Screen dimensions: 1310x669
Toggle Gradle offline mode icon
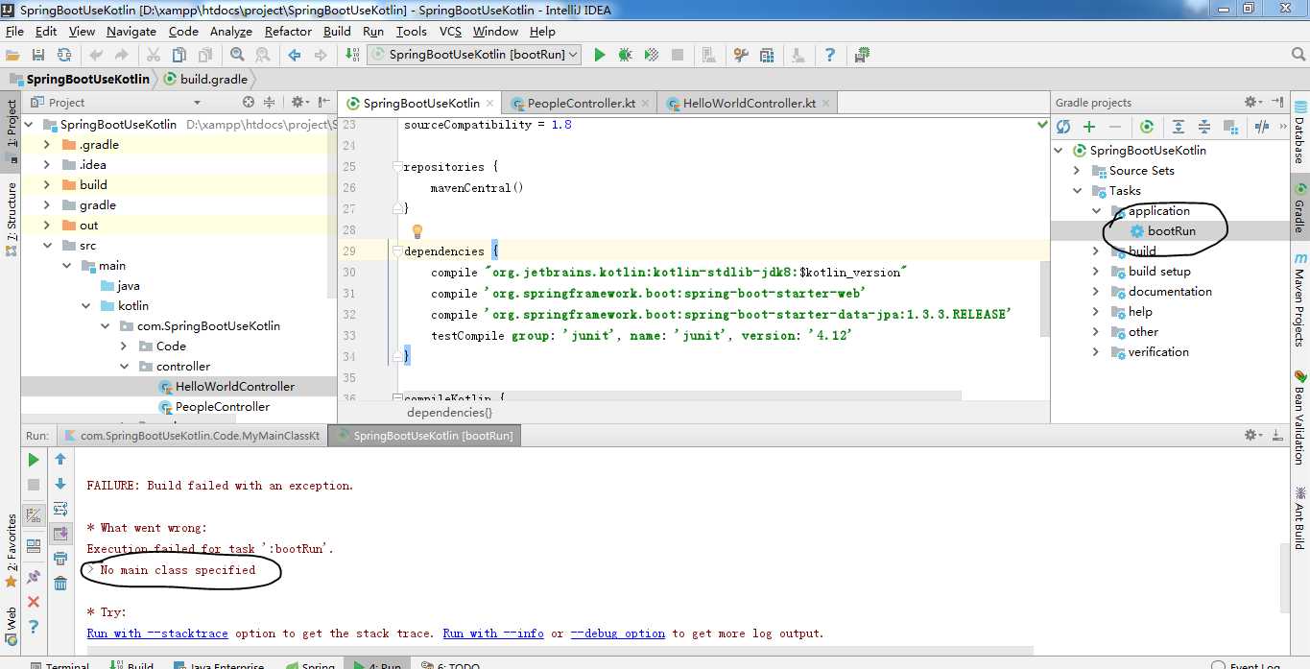[1262, 127]
